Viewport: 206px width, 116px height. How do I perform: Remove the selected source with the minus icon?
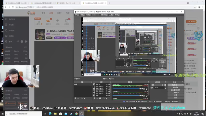click(x=97, y=98)
